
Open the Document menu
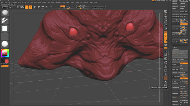(x=15, y=2)
